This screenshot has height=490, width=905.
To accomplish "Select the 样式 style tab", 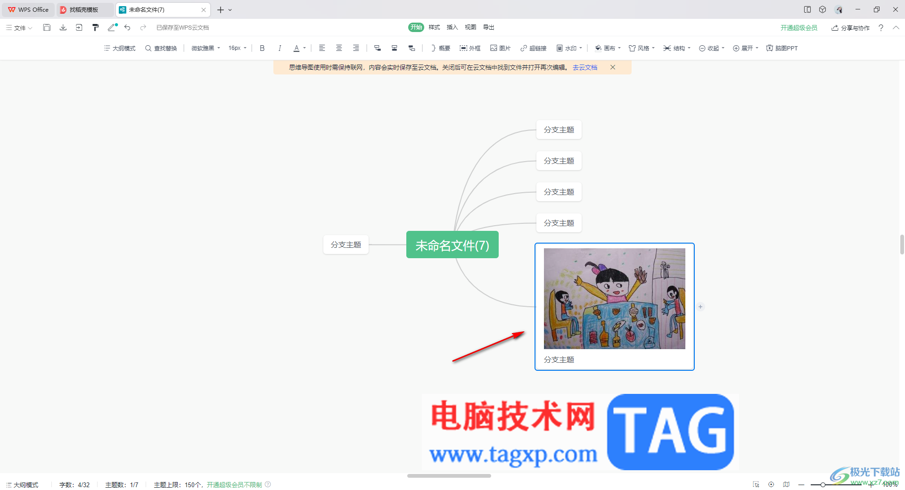I will (434, 27).
